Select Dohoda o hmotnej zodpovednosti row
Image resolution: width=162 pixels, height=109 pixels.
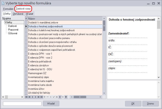pos(65,26)
